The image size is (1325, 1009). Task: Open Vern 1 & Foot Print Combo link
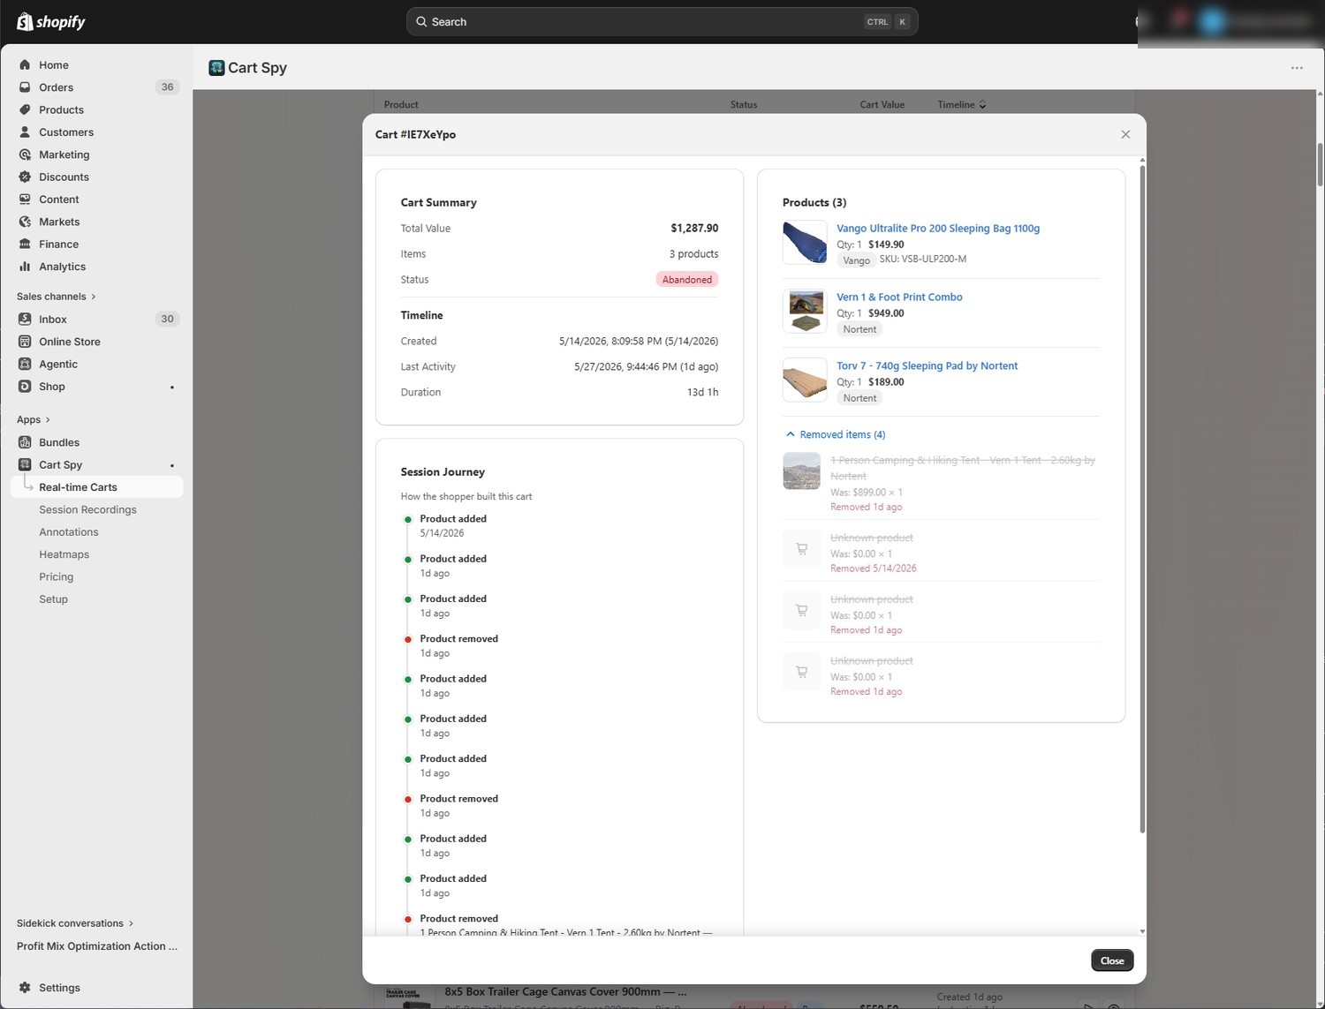click(899, 297)
